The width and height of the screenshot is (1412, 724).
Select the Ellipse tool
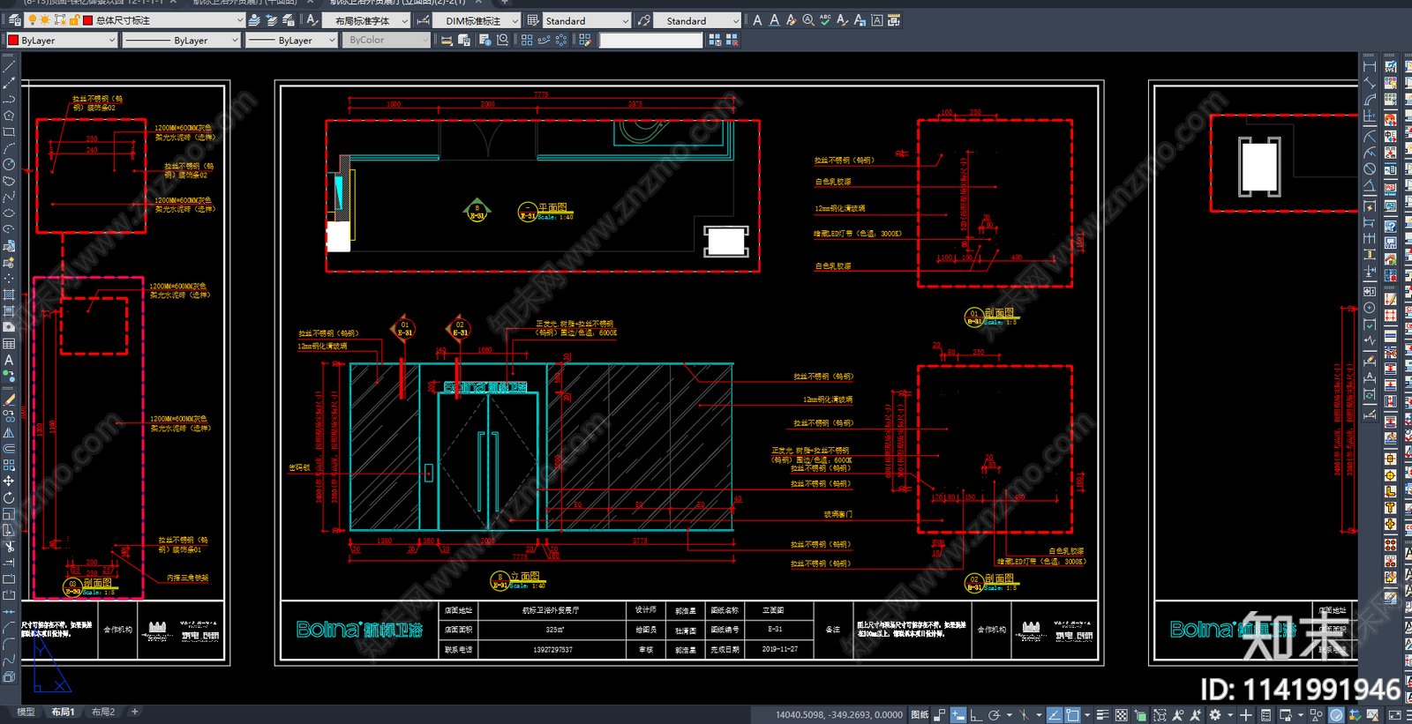pyautogui.click(x=9, y=213)
